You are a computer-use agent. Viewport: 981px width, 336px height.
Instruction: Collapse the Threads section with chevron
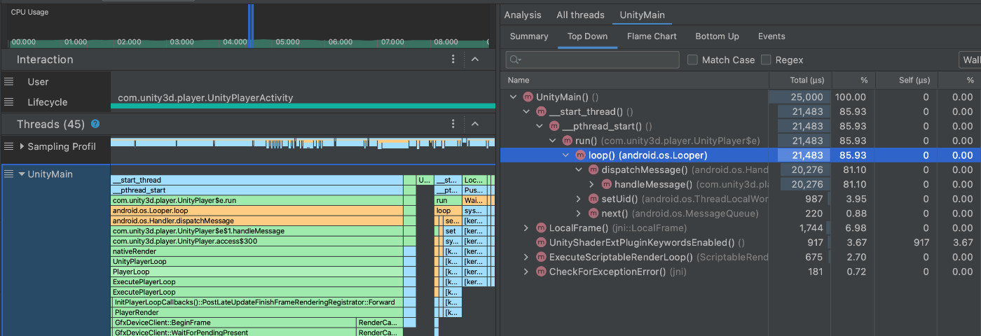[x=475, y=124]
